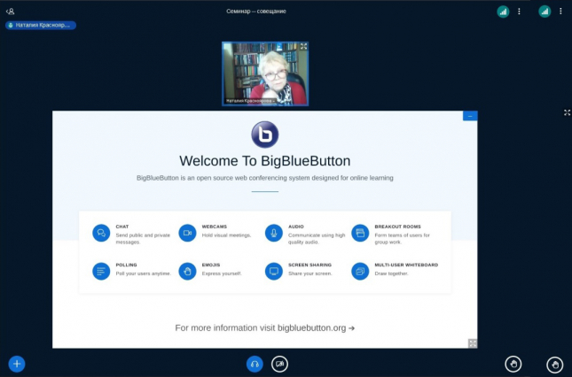The width and height of the screenshot is (572, 377).
Task: Click the connection status signal icon
Action: (x=503, y=12)
